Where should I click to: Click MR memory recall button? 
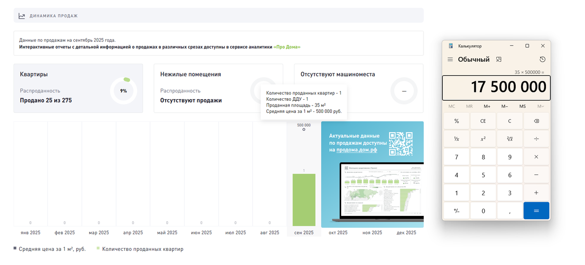pyautogui.click(x=469, y=106)
